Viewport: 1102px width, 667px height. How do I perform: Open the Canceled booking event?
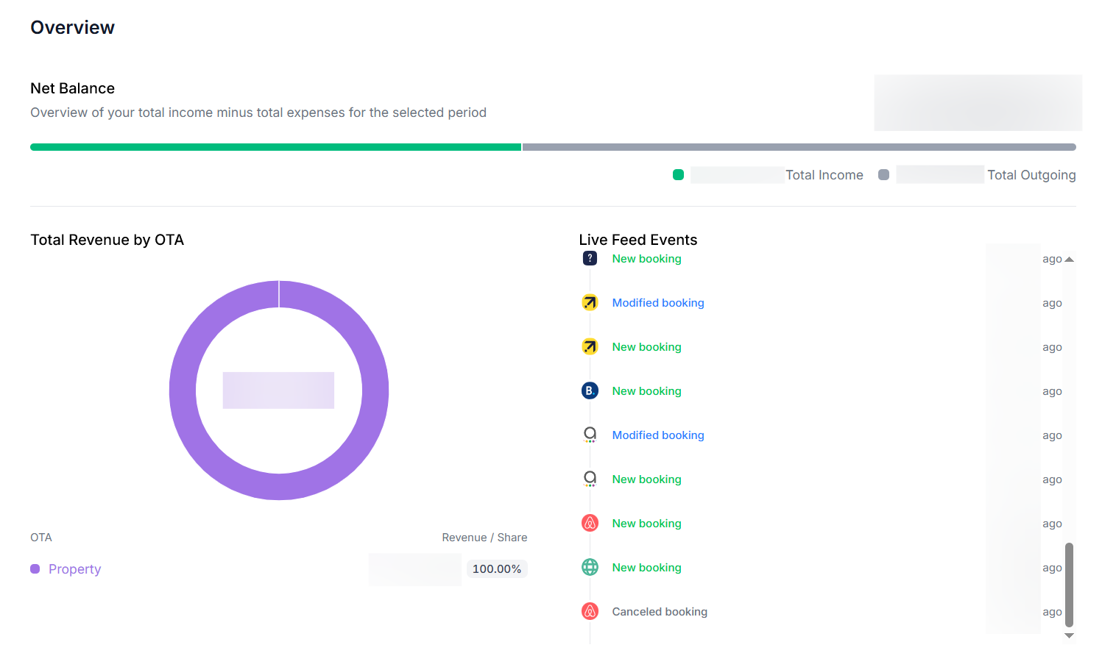click(x=659, y=612)
